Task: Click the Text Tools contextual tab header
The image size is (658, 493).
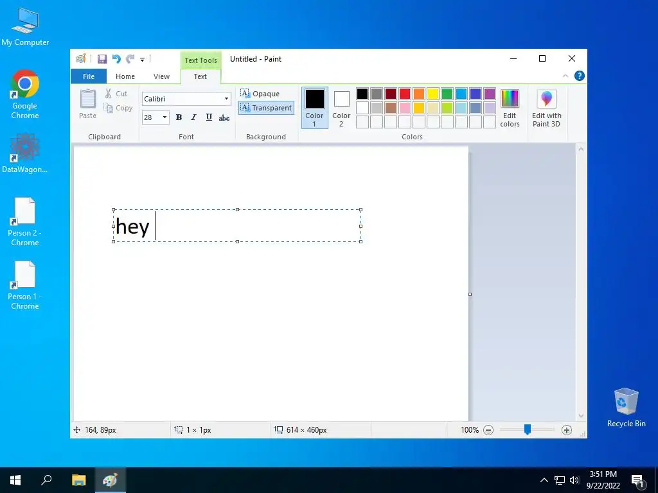Action: [x=200, y=60]
